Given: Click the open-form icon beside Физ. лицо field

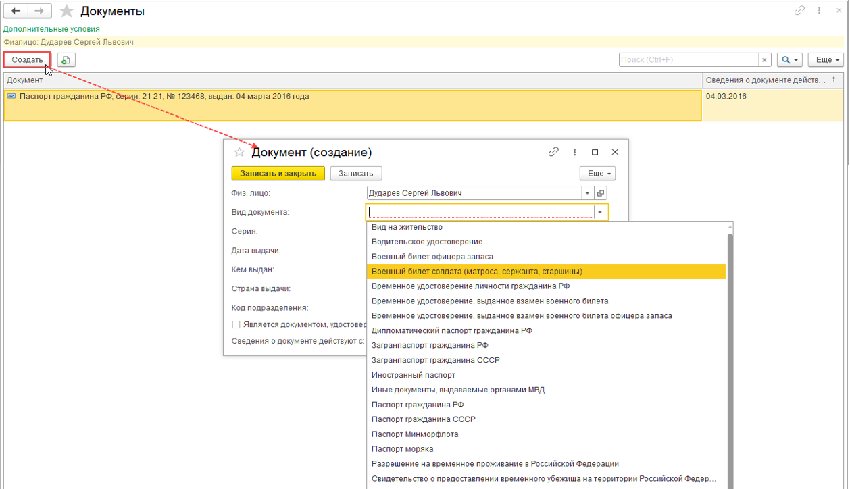Looking at the screenshot, I should (601, 193).
